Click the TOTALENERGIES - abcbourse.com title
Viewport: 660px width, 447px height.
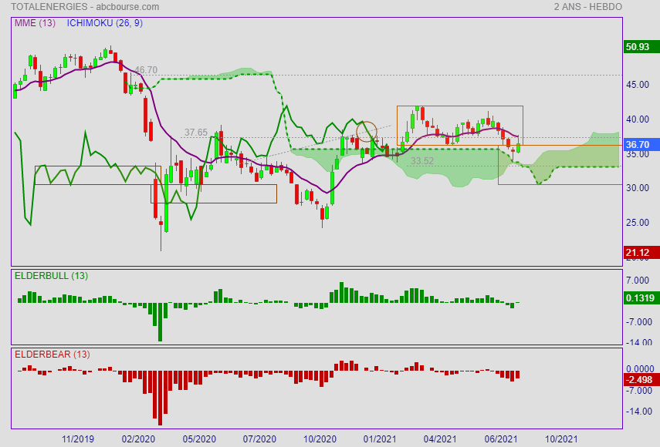(85, 7)
